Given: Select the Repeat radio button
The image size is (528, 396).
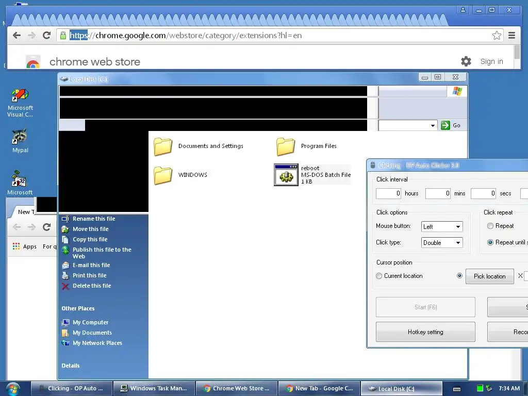Looking at the screenshot, I should click(490, 226).
